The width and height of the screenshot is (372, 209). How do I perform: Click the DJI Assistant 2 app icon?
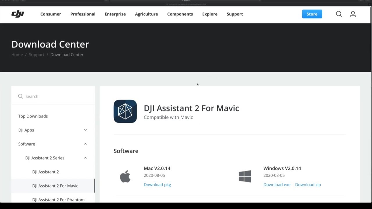(125, 111)
